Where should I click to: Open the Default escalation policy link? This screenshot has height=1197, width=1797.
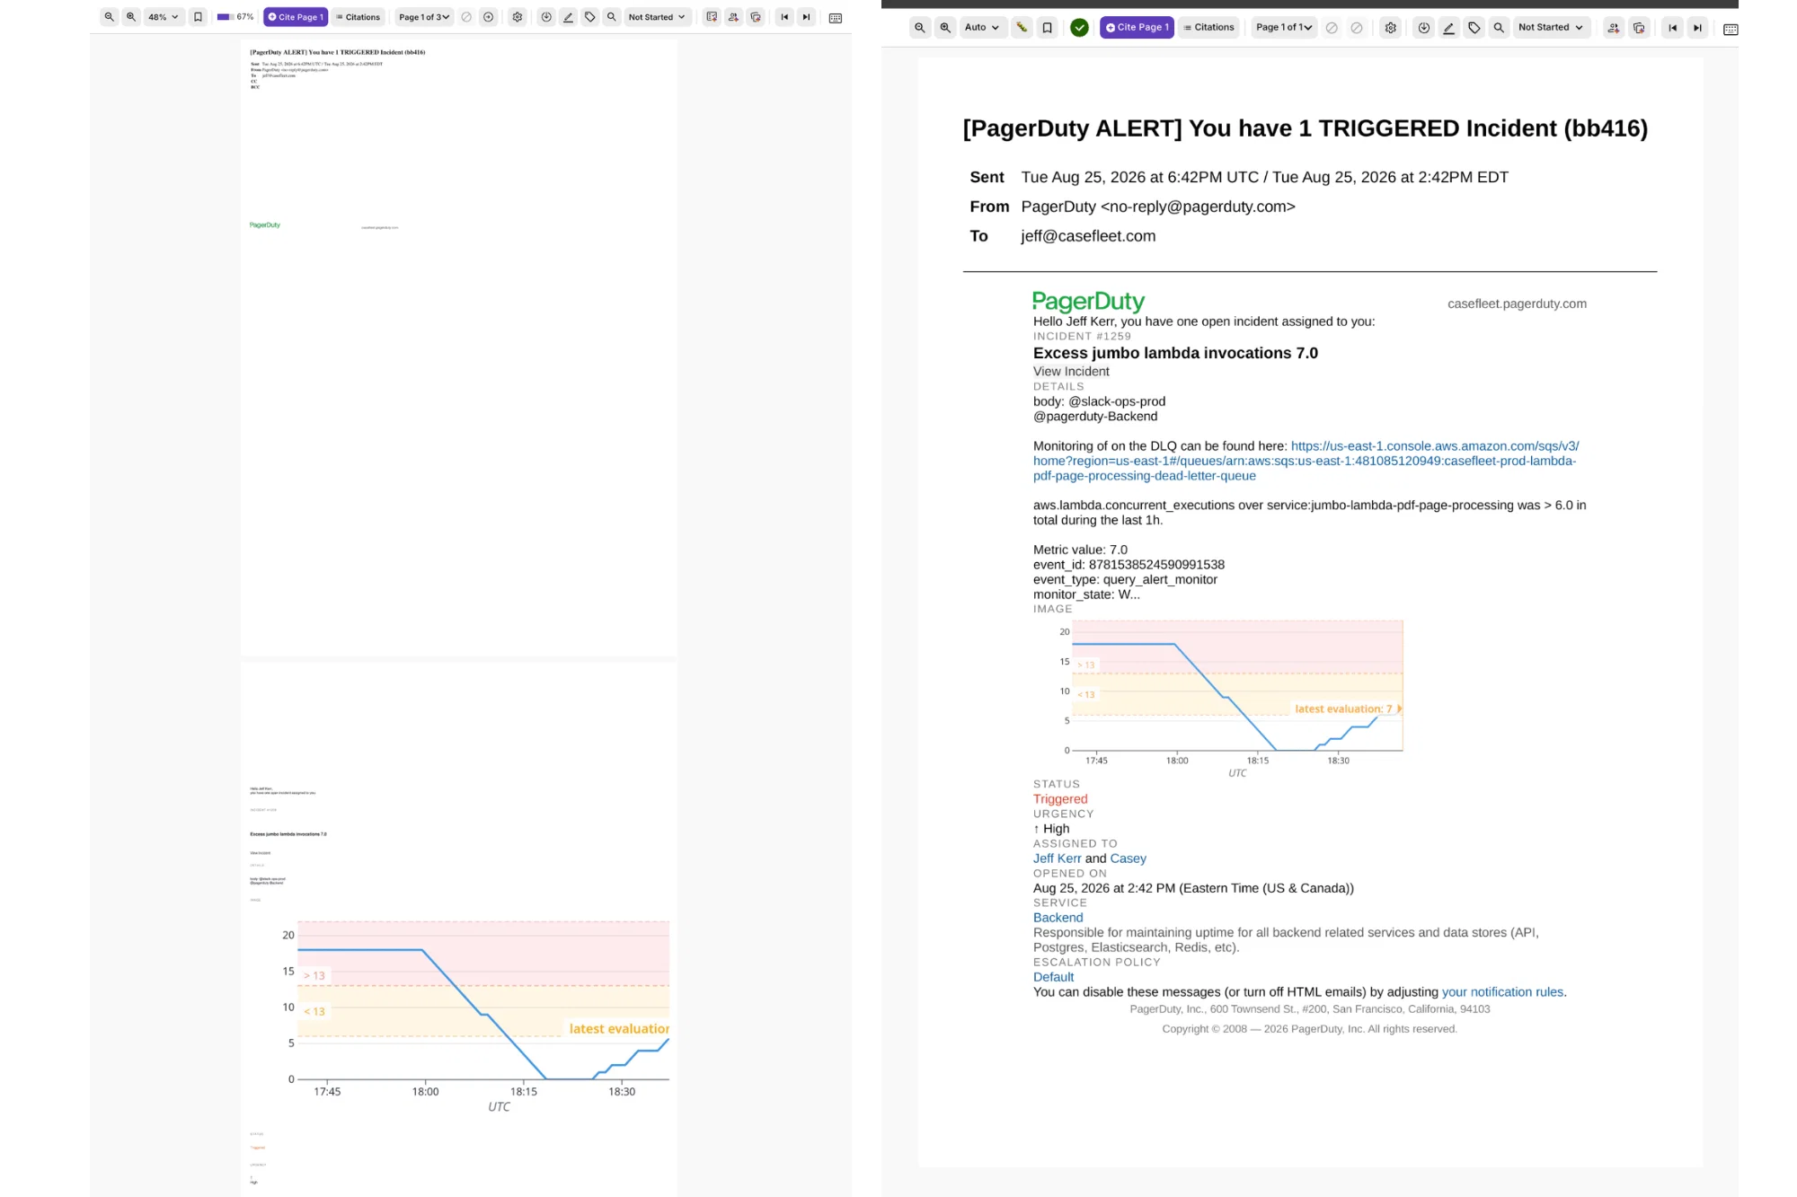[x=1053, y=977]
